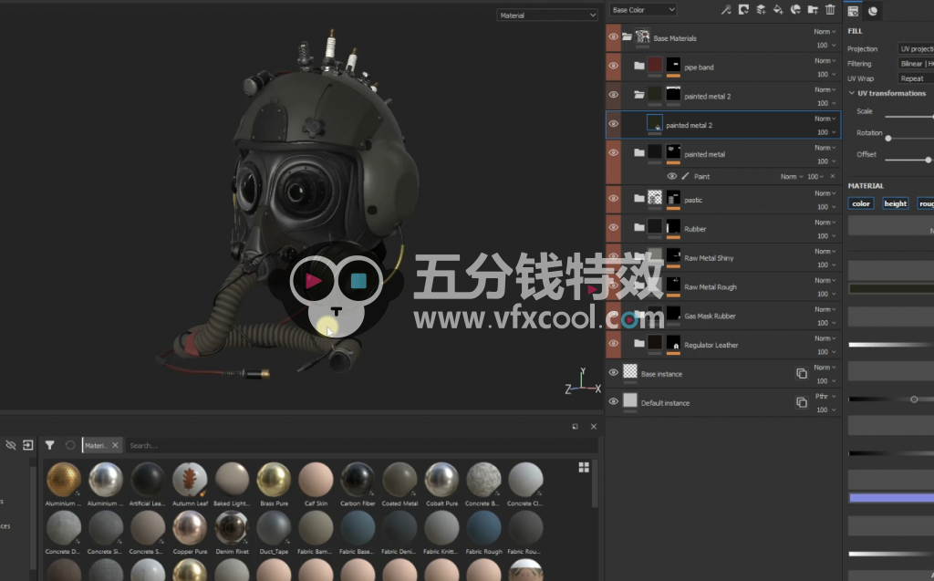This screenshot has width=934, height=581.
Task: Click the dark green base color swatch
Action: coord(891,289)
